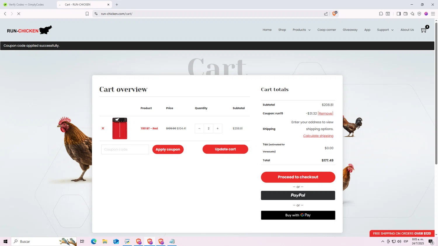Click the address bar URL
The width and height of the screenshot is (438, 246).
[117, 14]
